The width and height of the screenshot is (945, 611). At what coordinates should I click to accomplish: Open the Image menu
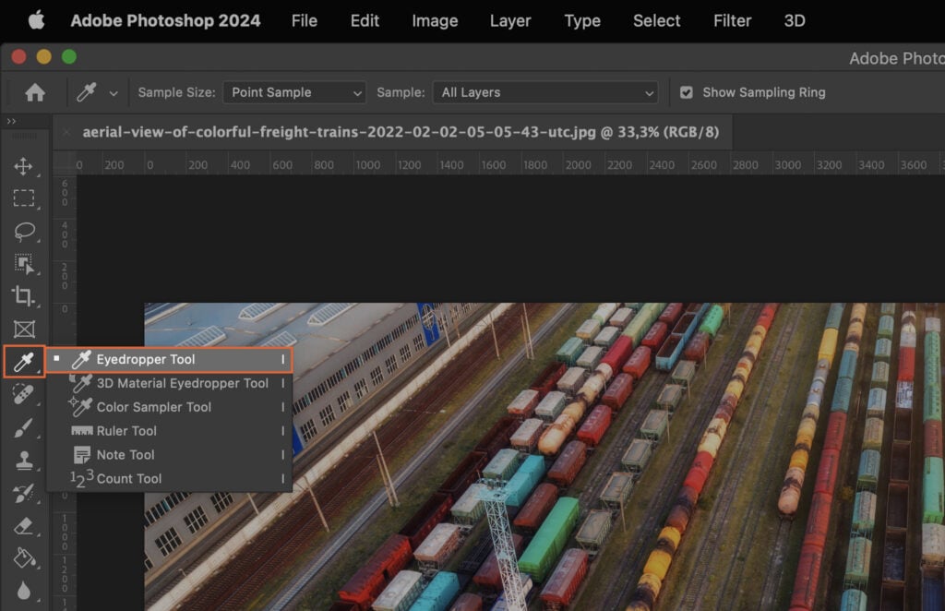[434, 20]
